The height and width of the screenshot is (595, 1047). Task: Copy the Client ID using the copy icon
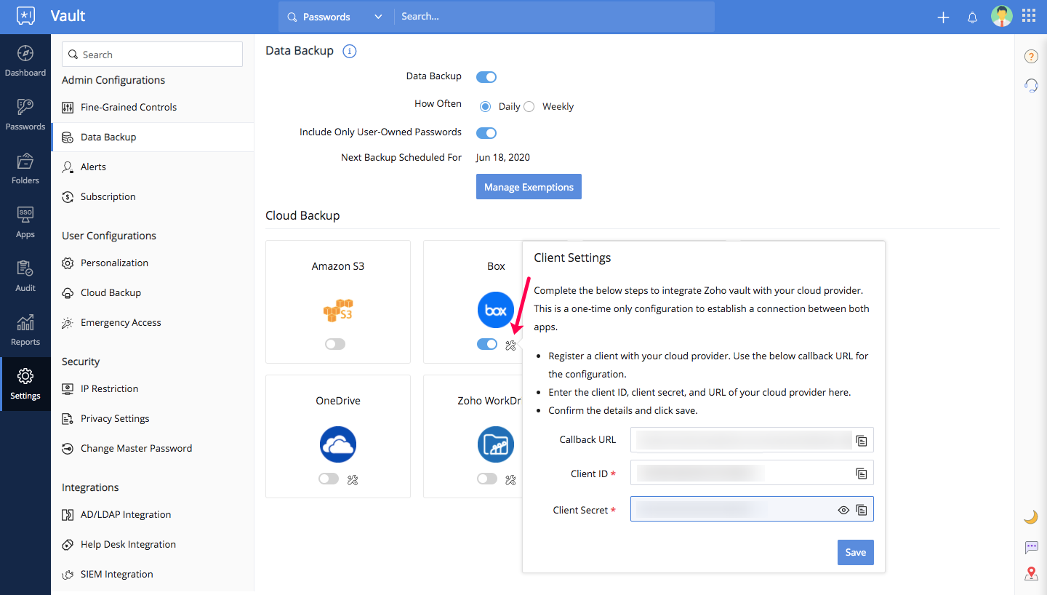(862, 474)
